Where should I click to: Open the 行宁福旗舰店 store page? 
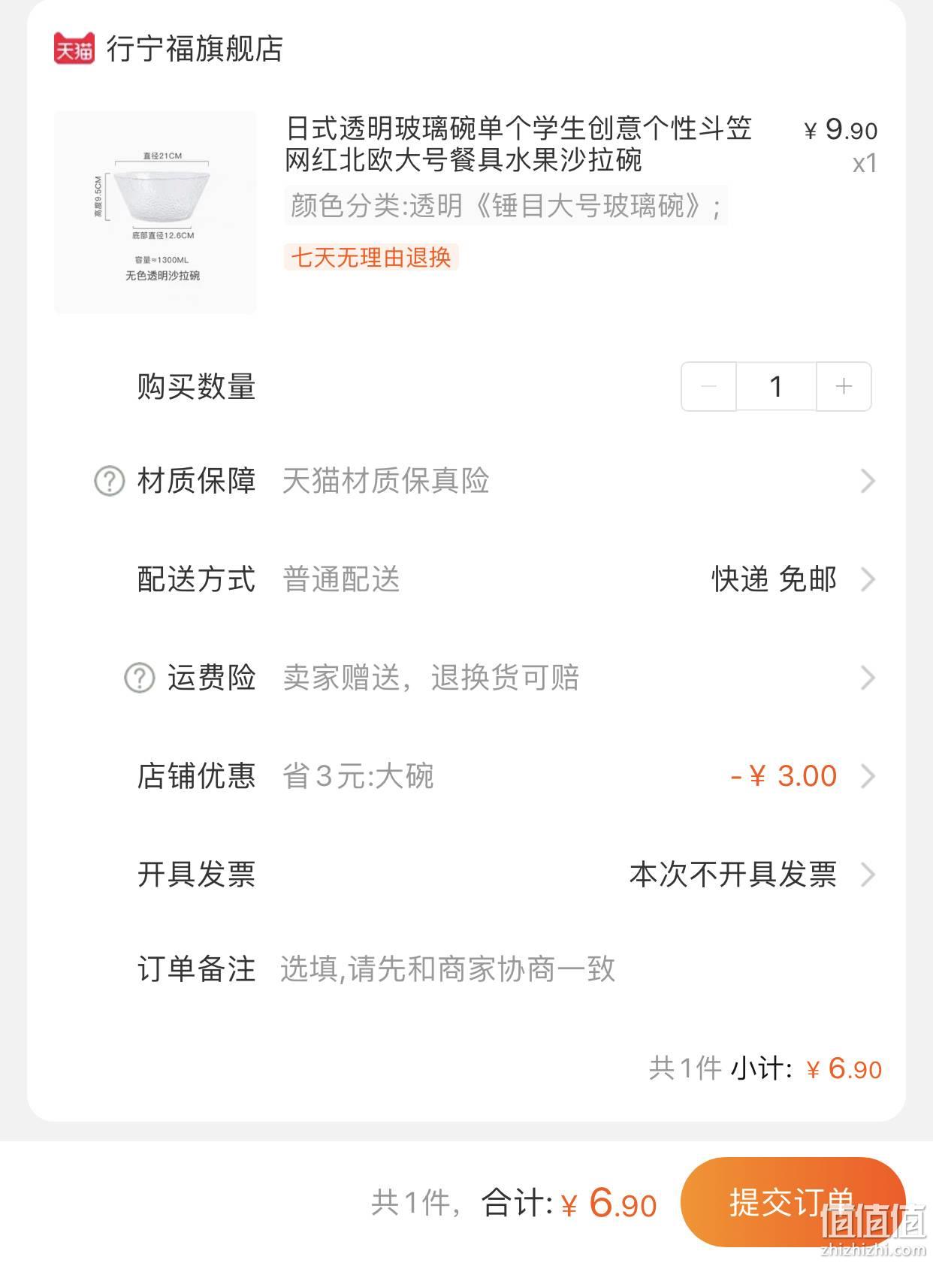click(x=195, y=48)
